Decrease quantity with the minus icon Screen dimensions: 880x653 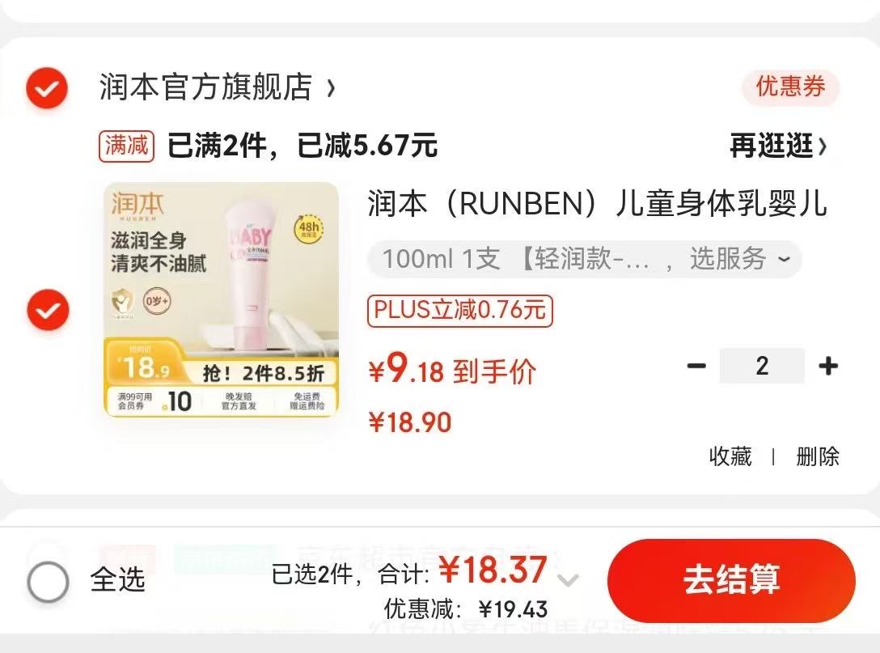696,366
